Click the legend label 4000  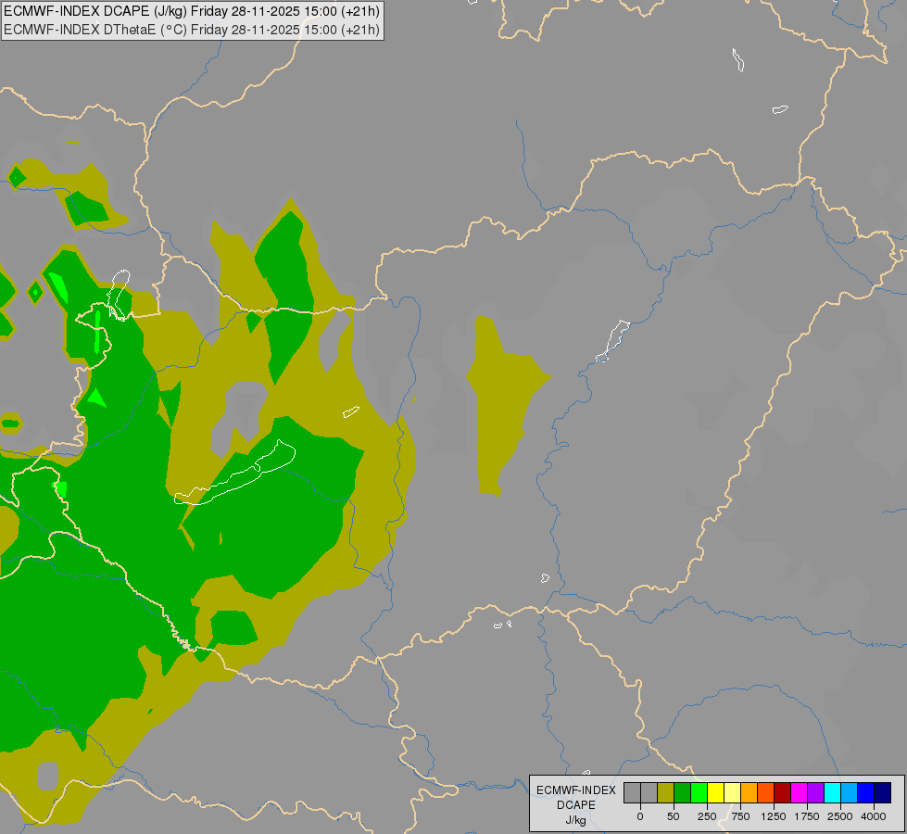pos(874,816)
